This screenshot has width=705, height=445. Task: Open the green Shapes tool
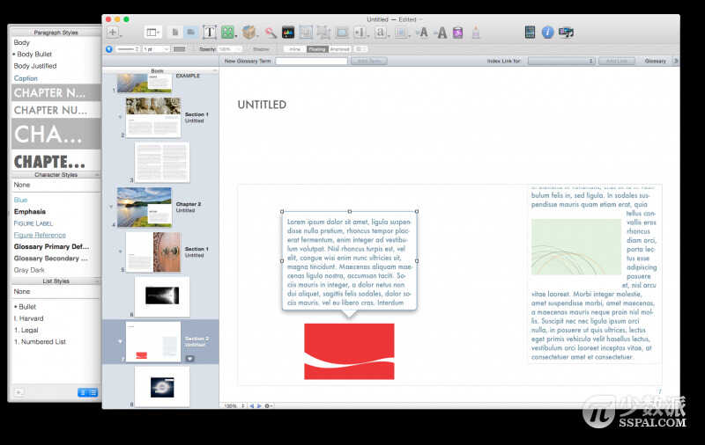click(228, 33)
